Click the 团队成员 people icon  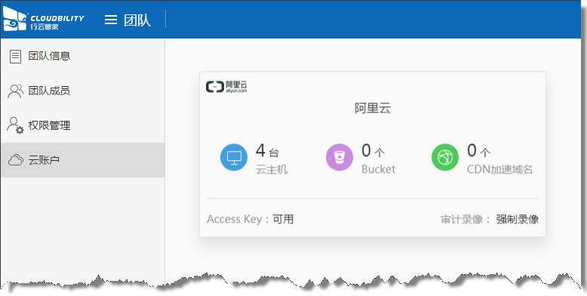[x=15, y=91]
